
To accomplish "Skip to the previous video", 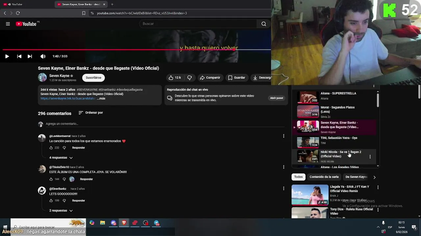I will click(19, 56).
